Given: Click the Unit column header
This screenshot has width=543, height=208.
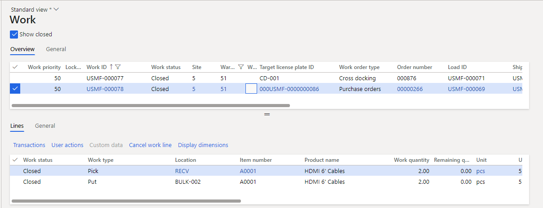Looking at the screenshot, I should pyautogui.click(x=481, y=160).
